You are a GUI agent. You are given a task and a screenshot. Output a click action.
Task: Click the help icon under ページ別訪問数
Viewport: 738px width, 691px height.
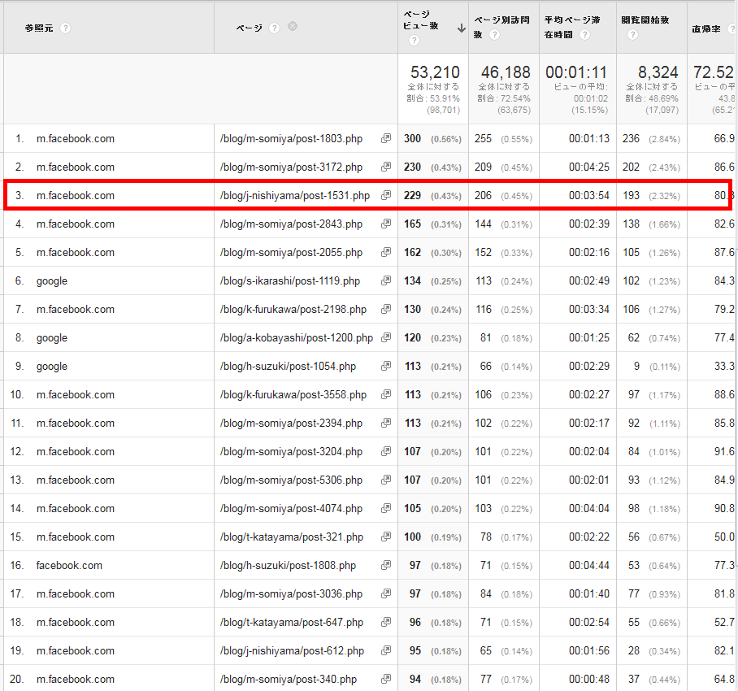pos(495,35)
